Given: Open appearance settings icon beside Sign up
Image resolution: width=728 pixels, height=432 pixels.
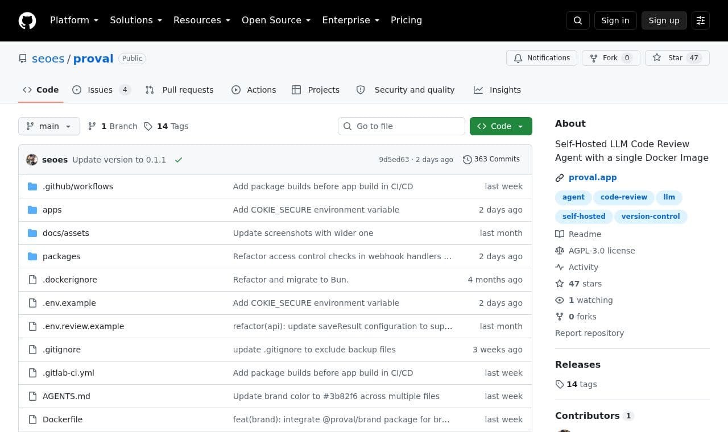Looking at the screenshot, I should [701, 20].
